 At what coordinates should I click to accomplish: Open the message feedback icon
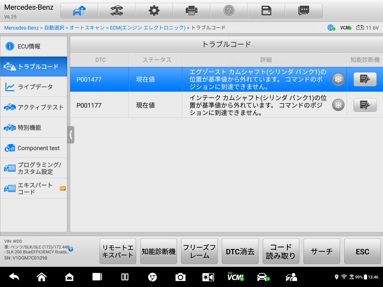tap(304, 11)
